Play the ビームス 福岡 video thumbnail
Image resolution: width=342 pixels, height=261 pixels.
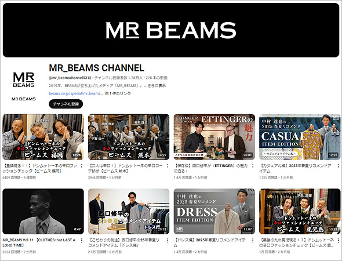43,137
